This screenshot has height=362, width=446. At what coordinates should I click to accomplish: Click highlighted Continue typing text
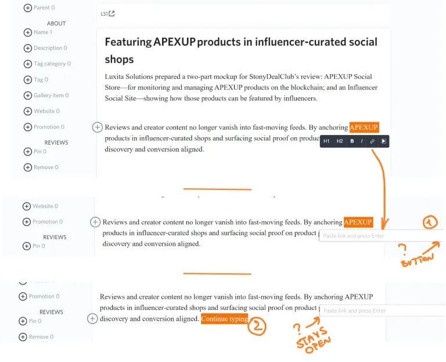[x=225, y=319]
